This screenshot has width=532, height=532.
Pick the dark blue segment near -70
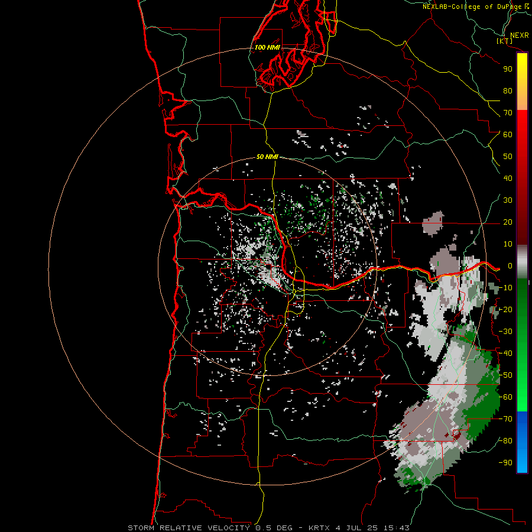click(522, 420)
